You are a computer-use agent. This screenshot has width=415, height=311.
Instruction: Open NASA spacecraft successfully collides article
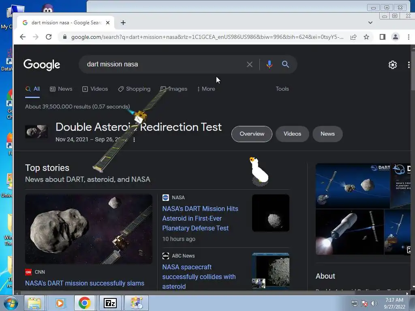(x=199, y=277)
